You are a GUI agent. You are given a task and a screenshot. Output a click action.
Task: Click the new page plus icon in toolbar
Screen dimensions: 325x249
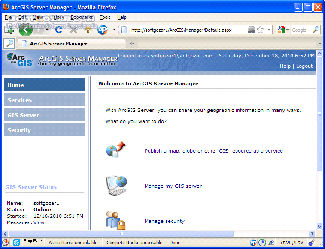coord(9,30)
